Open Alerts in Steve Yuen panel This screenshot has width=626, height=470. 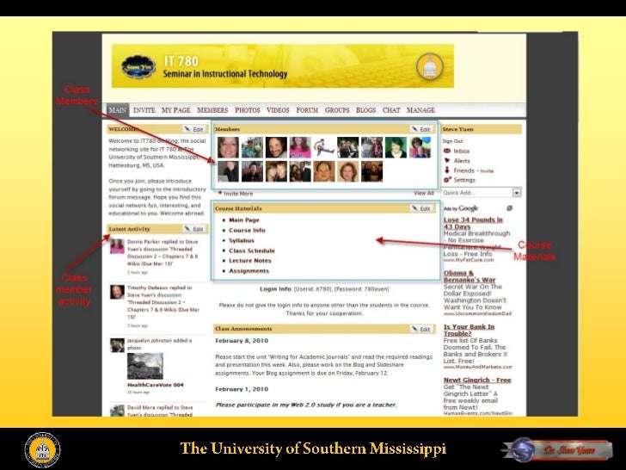pos(462,161)
